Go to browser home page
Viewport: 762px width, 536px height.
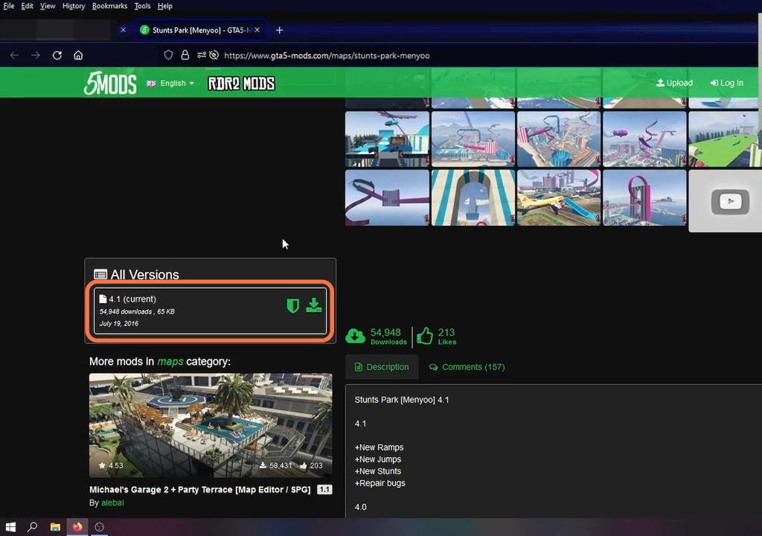coord(78,55)
